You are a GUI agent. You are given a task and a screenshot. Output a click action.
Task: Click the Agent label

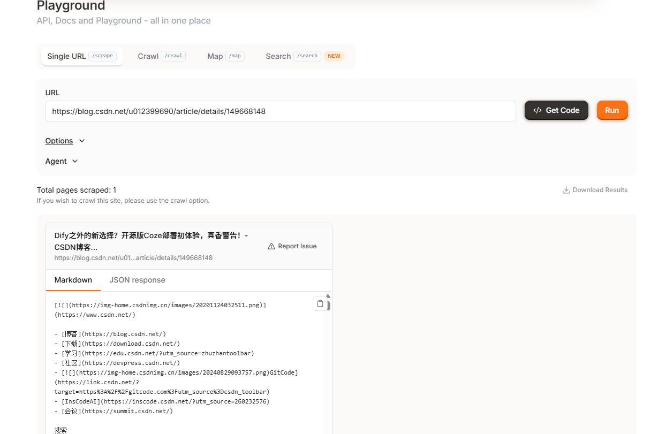coord(56,161)
